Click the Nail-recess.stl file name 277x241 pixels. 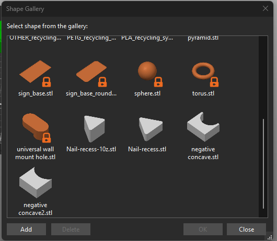coord(147,149)
